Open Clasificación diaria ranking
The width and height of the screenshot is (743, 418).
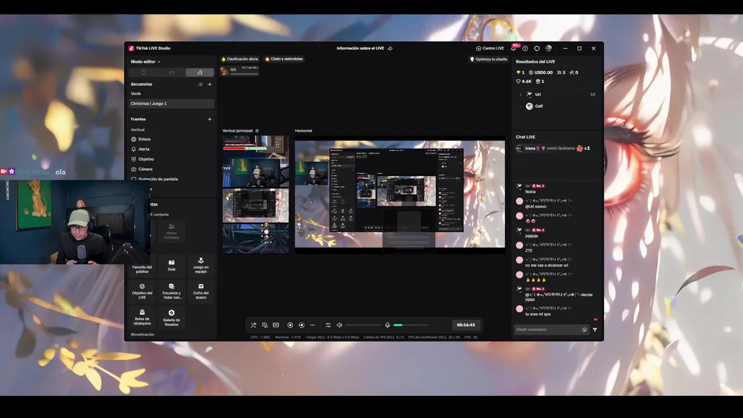[x=240, y=59]
